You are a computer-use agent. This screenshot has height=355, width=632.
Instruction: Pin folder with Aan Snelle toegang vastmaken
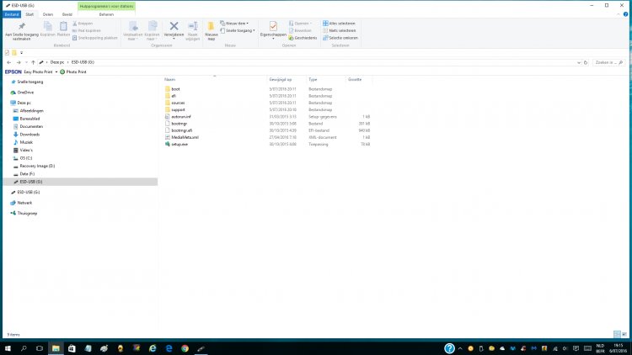point(20,30)
